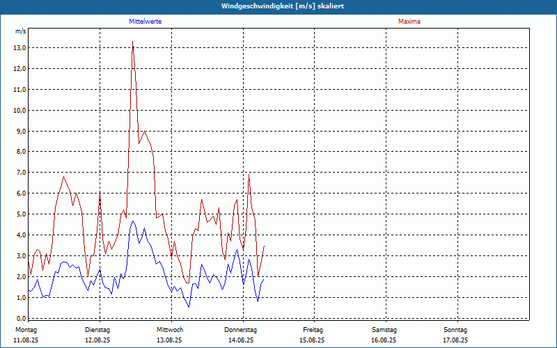Click the chart title Windgeschwindigkeit skaliert

(283, 6)
